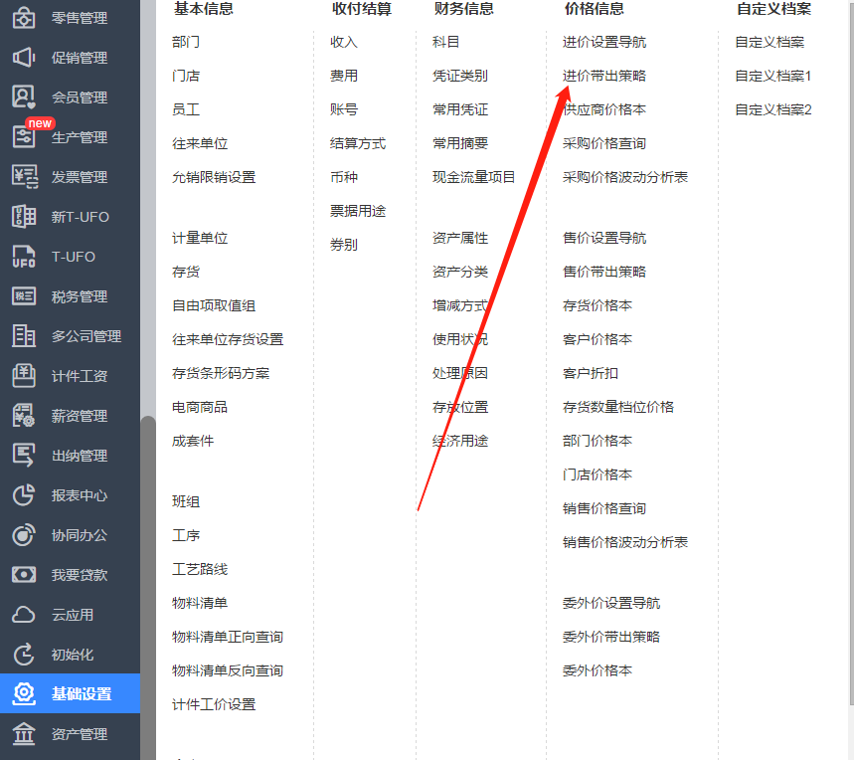
Task: Open 结算方式 link
Action: coord(358,143)
